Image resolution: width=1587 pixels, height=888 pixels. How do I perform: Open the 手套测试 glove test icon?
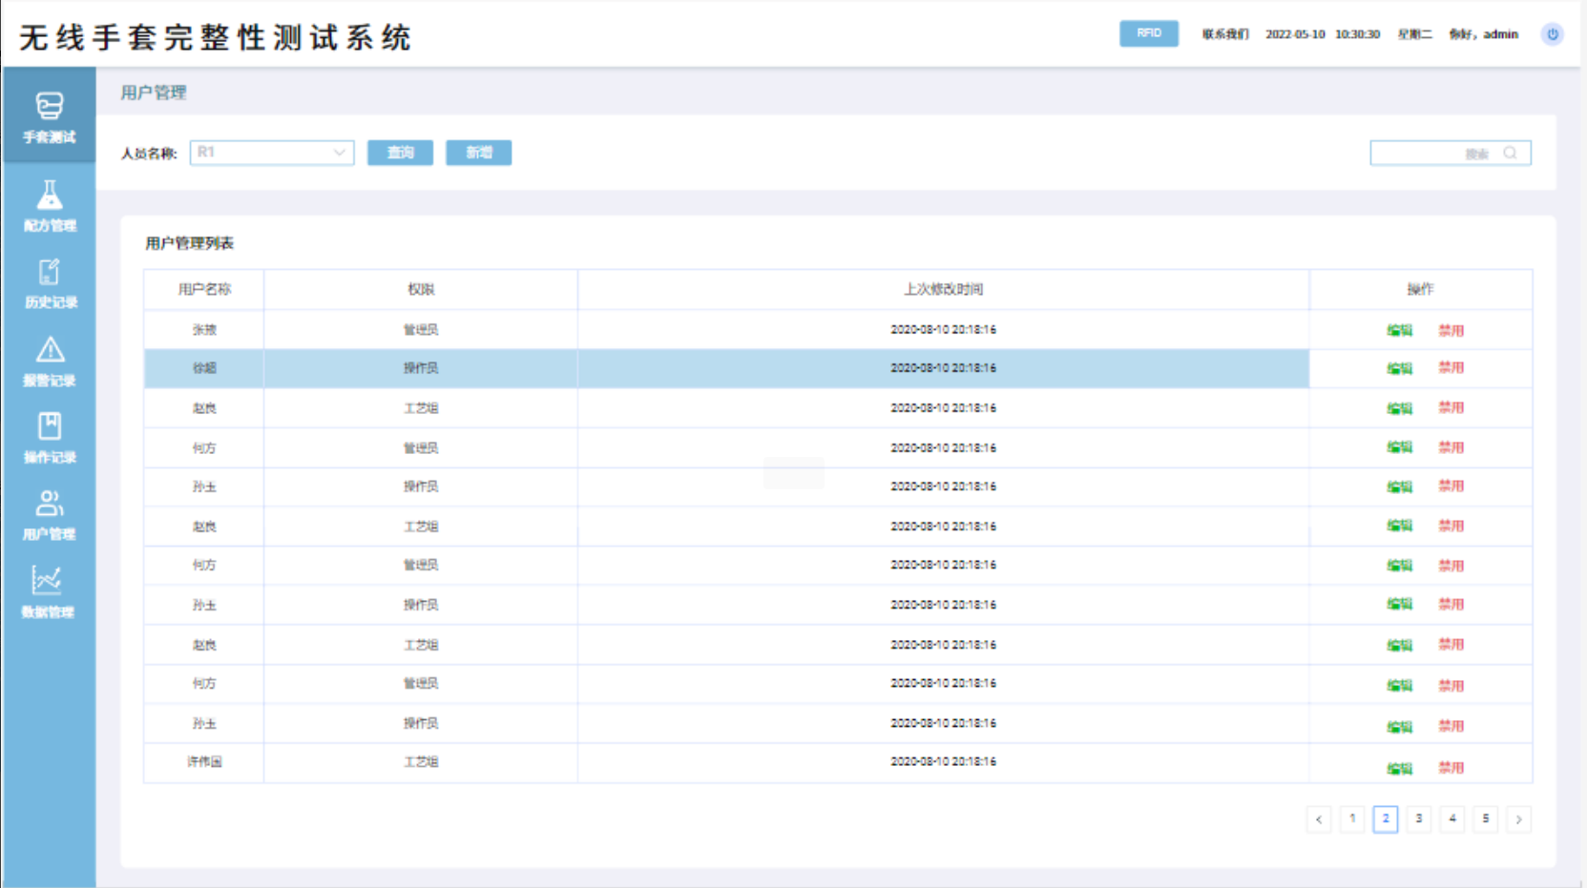pos(50,105)
